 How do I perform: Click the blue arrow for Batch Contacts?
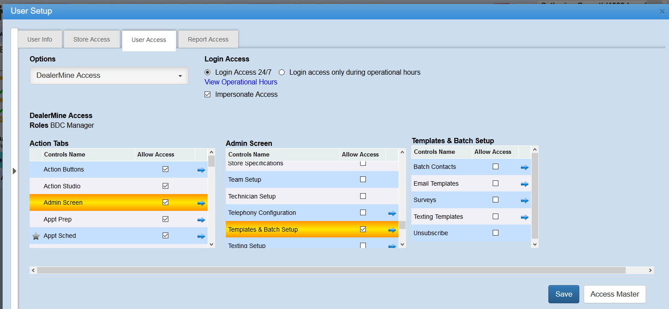(525, 167)
